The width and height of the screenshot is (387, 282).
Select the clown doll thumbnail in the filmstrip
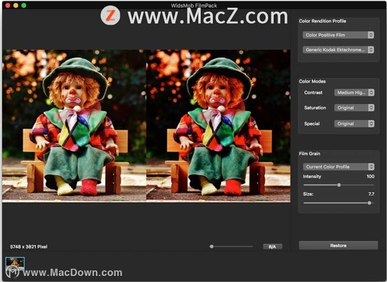(x=15, y=264)
